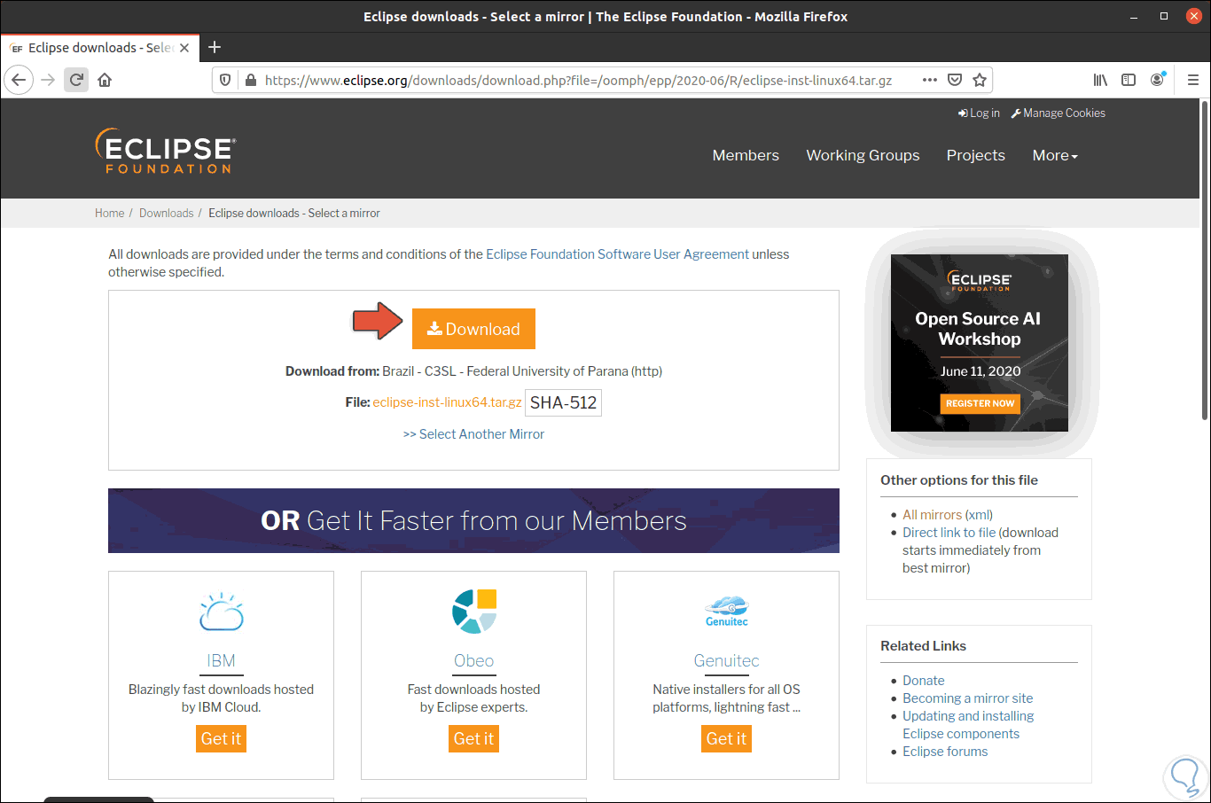Go to Home breadcrumb
The image size is (1211, 803).
pyautogui.click(x=110, y=214)
